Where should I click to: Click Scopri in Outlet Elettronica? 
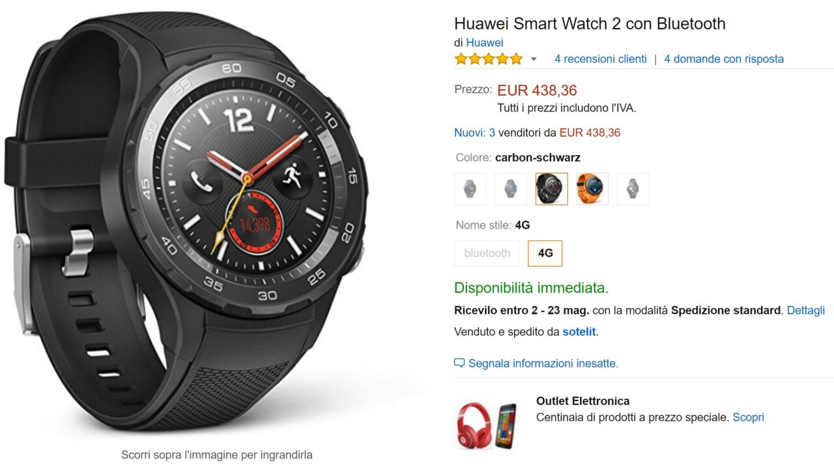[x=748, y=417]
